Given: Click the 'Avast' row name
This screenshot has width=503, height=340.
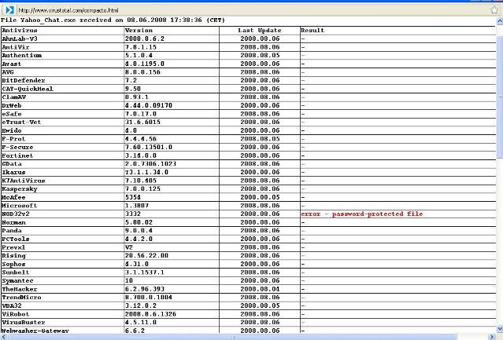Looking at the screenshot, I should [x=12, y=64].
